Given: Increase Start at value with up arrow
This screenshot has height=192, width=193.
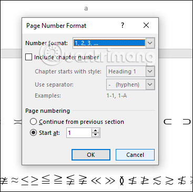Looking at the screenshot, I should (x=95, y=131).
